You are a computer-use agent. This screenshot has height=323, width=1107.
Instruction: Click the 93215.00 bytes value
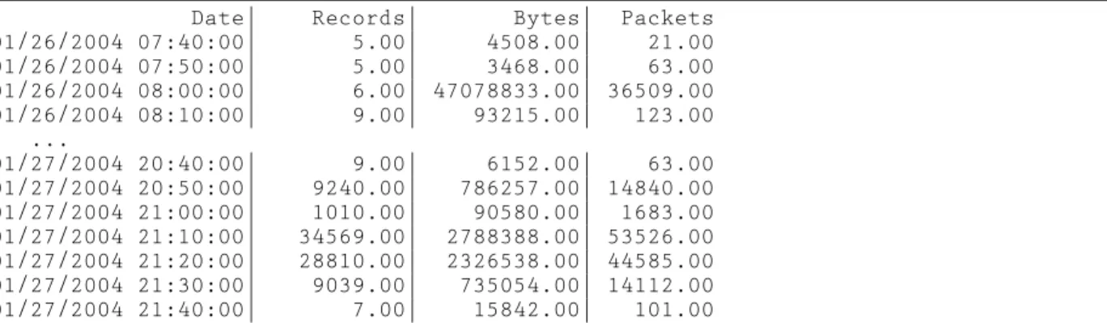527,116
